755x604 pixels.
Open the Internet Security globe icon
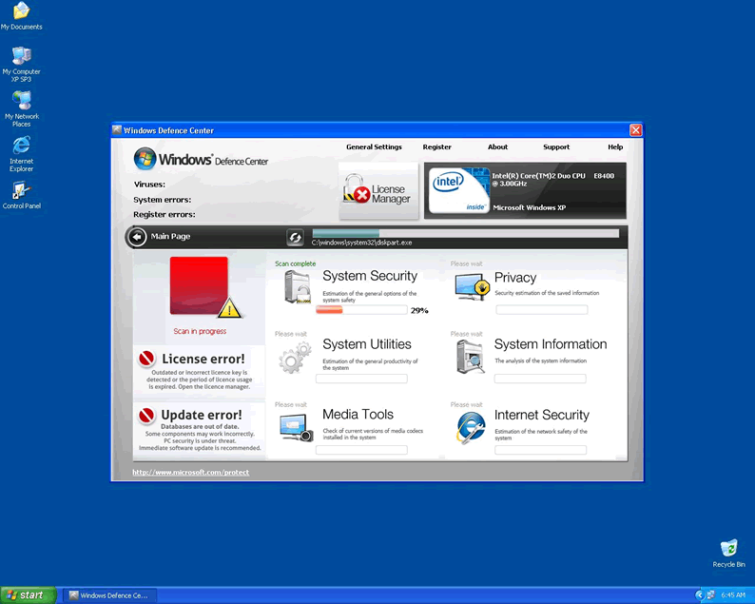pos(471,427)
